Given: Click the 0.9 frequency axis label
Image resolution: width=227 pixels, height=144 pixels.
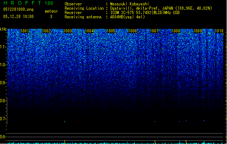Looking at the screenshot, I should point(3,83).
